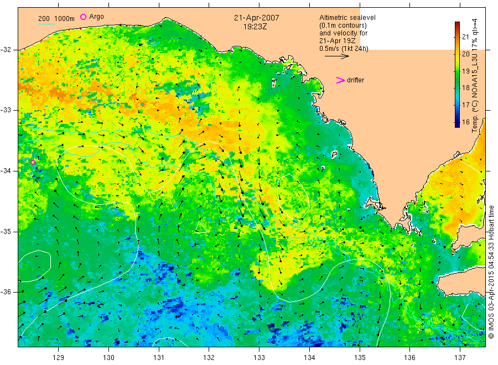The image size is (498, 365).
Task: Click the 'Altimetric sealevel' legend text
Action: (x=347, y=18)
